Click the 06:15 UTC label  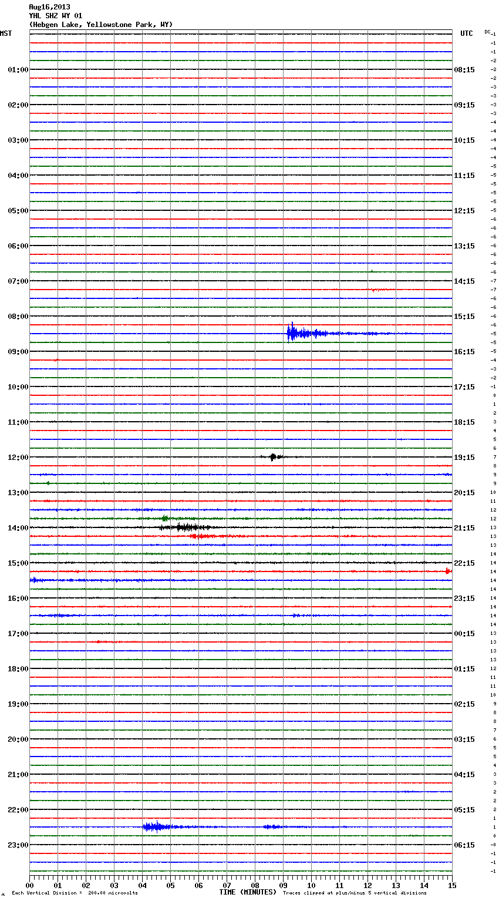tap(464, 845)
